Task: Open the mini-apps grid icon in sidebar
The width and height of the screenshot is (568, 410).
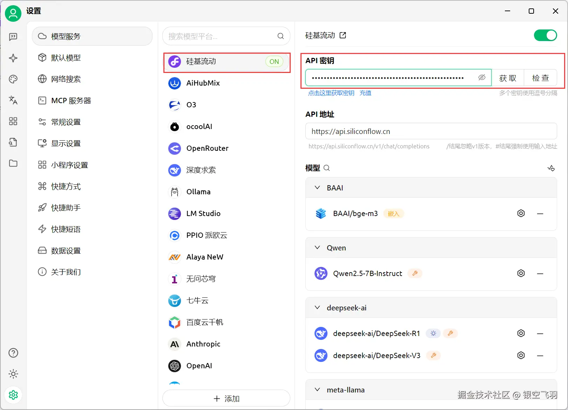Action: (13, 121)
